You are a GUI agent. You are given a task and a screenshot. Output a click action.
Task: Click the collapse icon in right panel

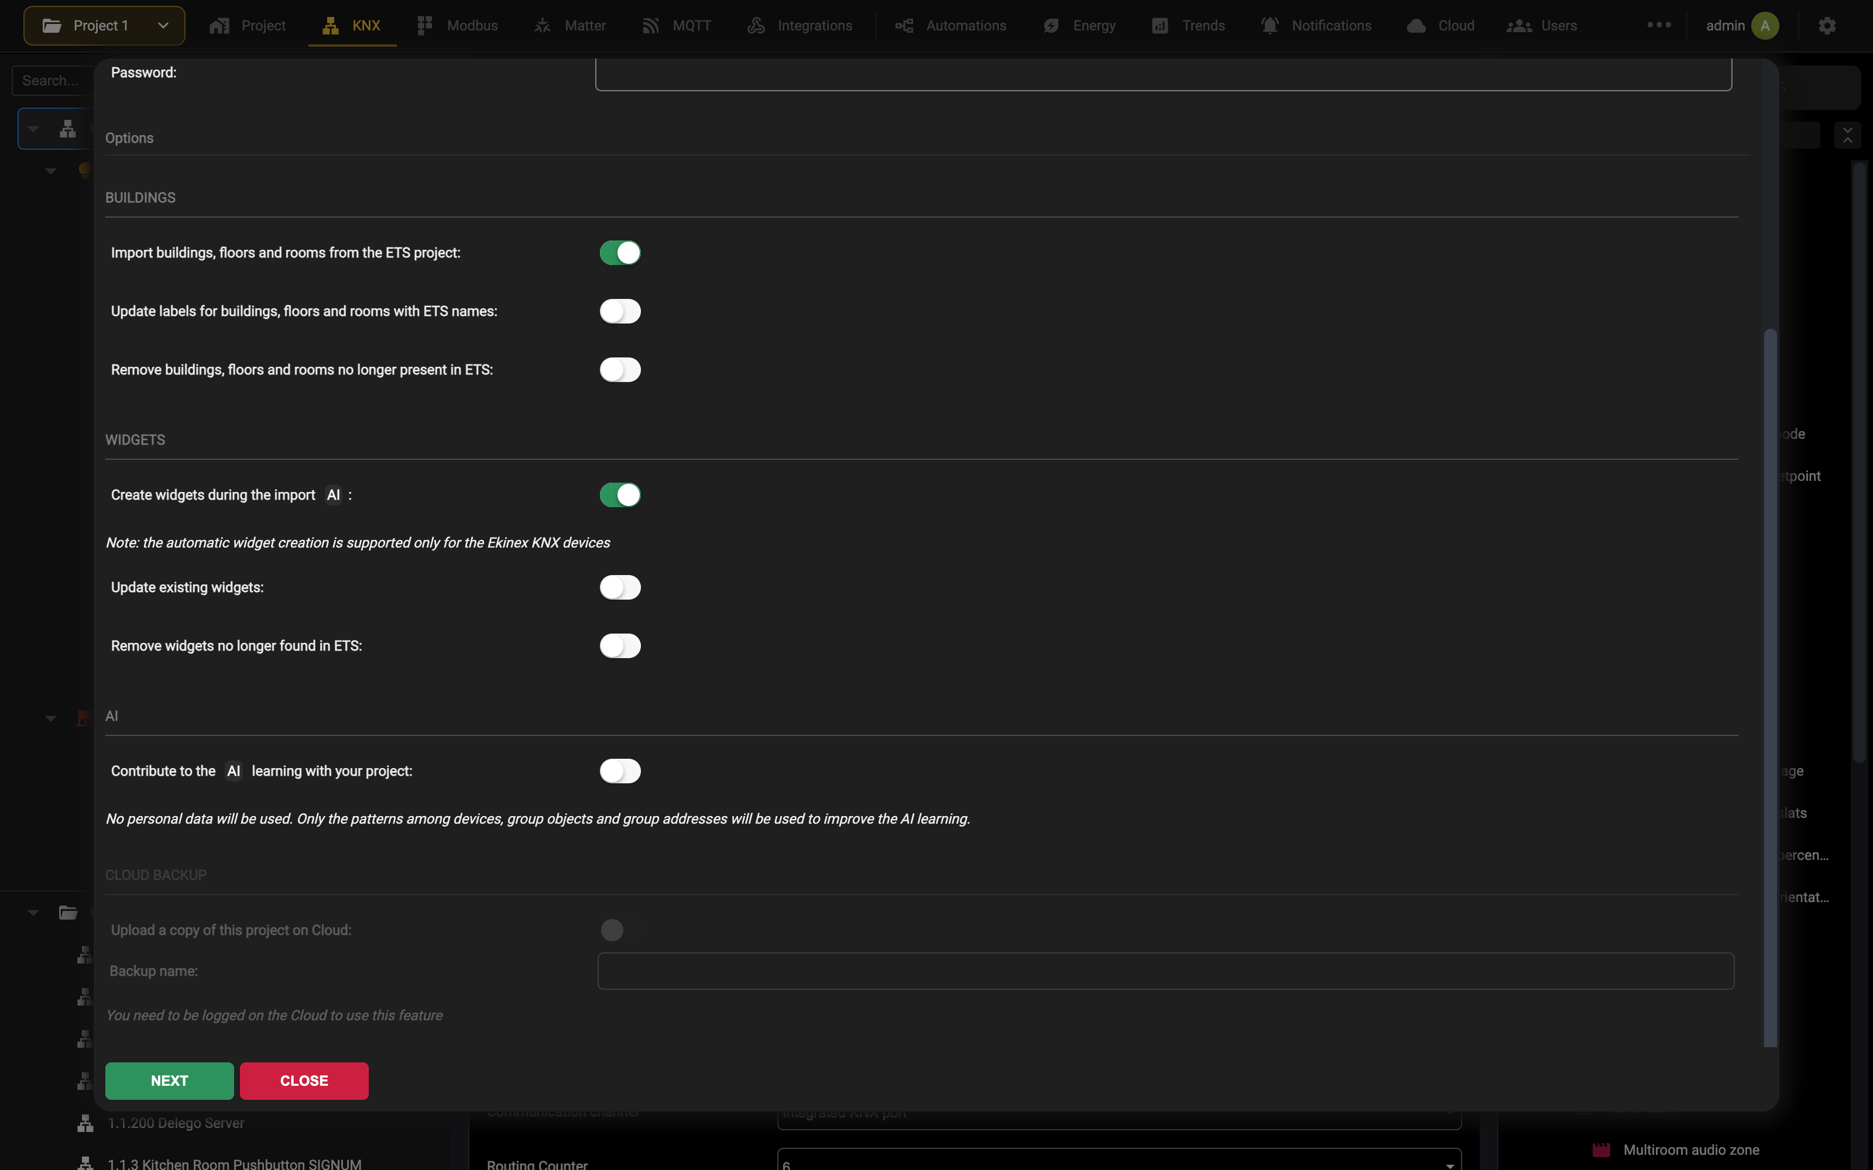(x=1847, y=135)
